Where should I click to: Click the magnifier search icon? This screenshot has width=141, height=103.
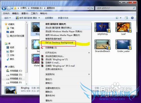click(134, 8)
